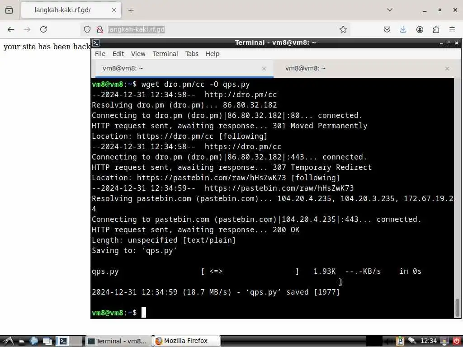Click the terminal vertical scrollbar thumb

coord(458,307)
